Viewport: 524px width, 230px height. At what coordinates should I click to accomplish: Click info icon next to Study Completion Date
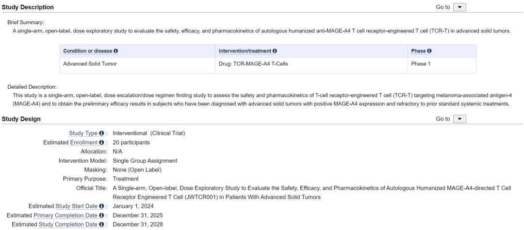(102, 225)
